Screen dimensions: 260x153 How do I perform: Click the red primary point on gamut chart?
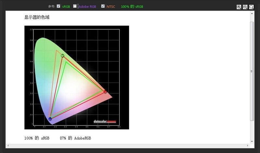[x=105, y=92]
